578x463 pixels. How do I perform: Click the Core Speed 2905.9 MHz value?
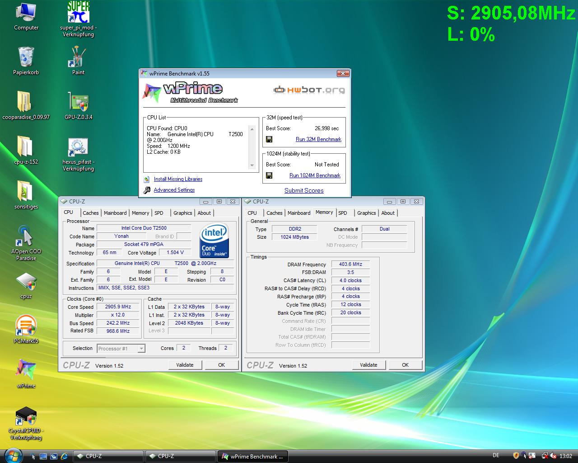(118, 307)
